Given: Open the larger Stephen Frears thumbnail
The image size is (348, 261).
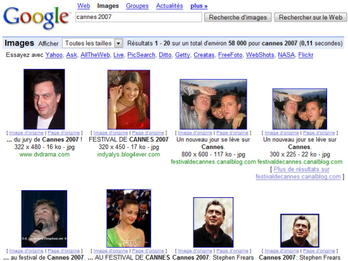Looking at the screenshot, I should (213, 222).
